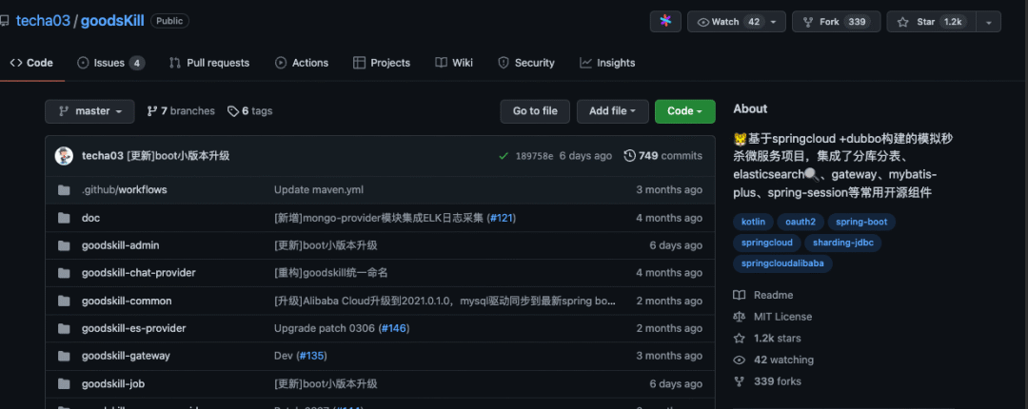Click the folder icon beside goodskill-common
The image size is (1028, 409).
(64, 301)
